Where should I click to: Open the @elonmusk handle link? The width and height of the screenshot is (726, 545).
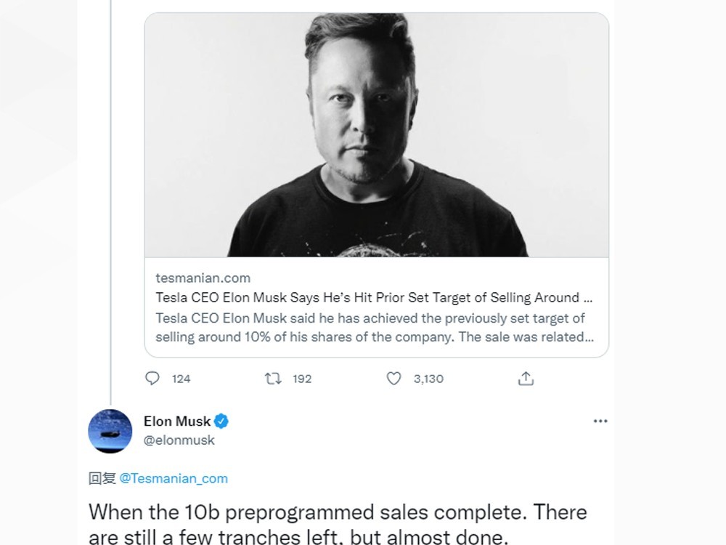tap(179, 440)
